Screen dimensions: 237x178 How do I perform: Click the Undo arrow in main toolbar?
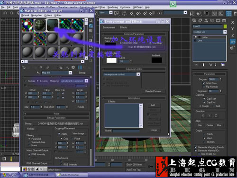5,13
